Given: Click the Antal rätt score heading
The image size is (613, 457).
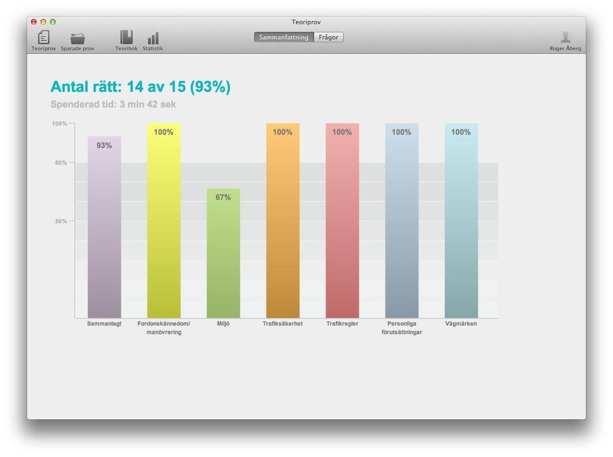Looking at the screenshot, I should [x=140, y=87].
